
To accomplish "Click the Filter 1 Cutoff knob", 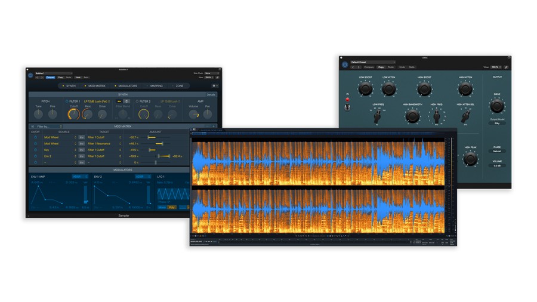I will tap(74, 113).
